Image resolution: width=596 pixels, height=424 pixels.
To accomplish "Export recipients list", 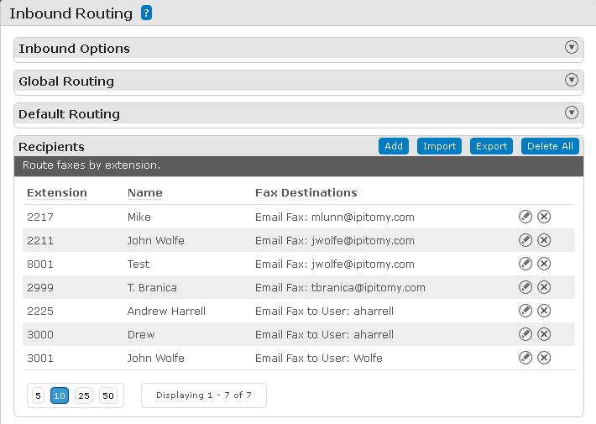I will coord(491,146).
